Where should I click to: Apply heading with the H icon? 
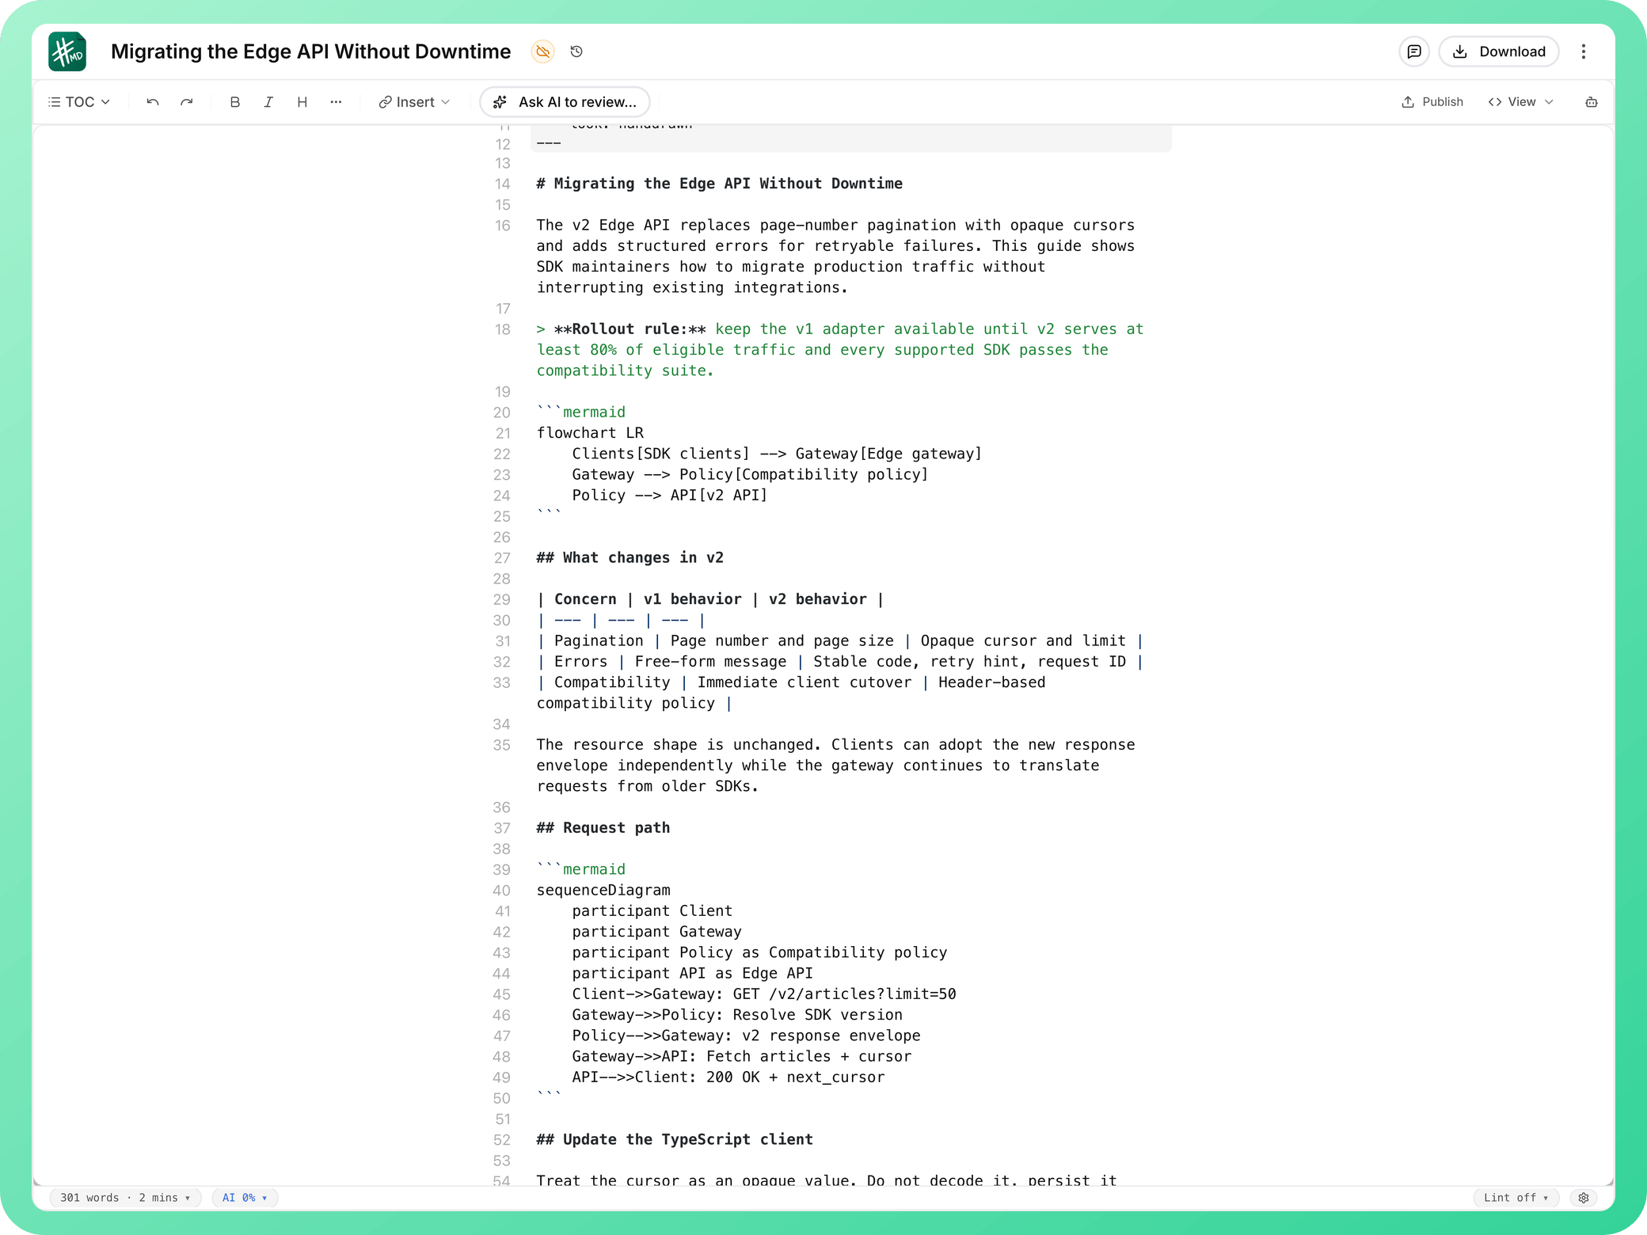click(302, 102)
